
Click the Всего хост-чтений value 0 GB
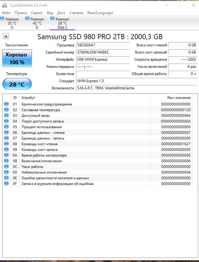point(183,45)
